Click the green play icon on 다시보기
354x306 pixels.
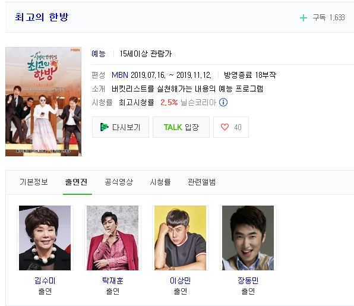[104, 127]
